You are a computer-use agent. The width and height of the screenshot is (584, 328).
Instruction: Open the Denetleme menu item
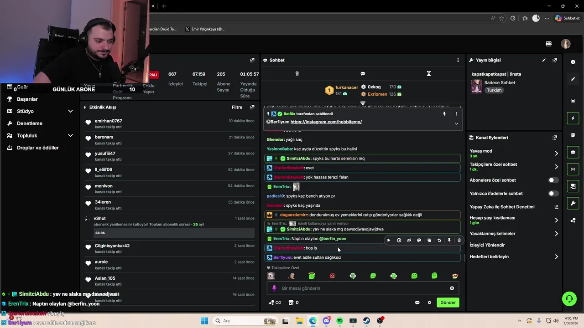click(x=30, y=123)
